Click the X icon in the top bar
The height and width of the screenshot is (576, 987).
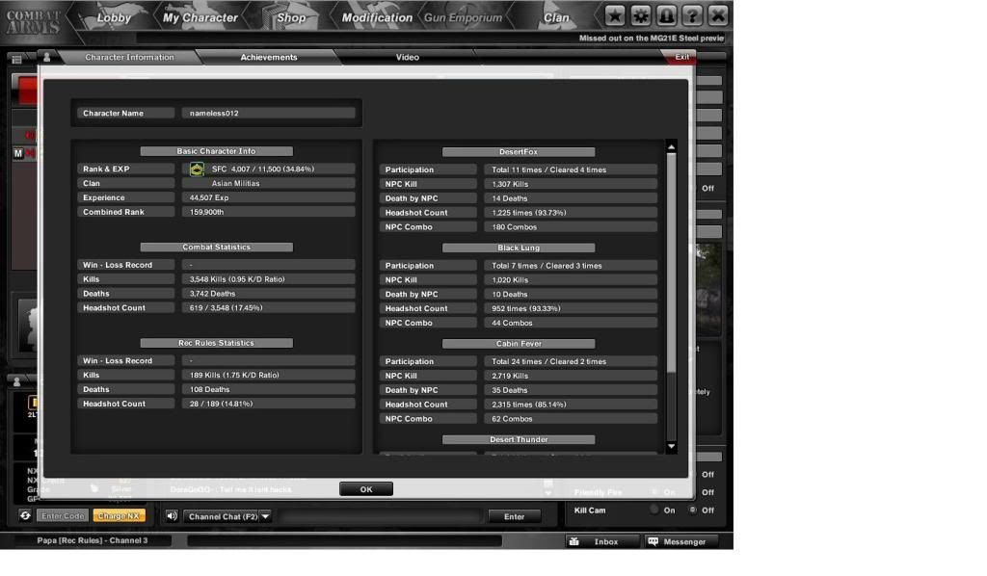(717, 15)
